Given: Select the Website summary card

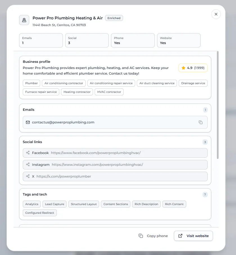Looking at the screenshot, I should click(x=179, y=40).
